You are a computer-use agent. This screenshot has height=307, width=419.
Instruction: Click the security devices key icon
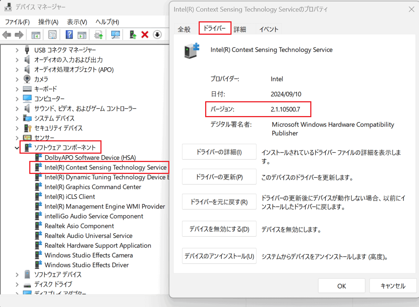point(28,128)
